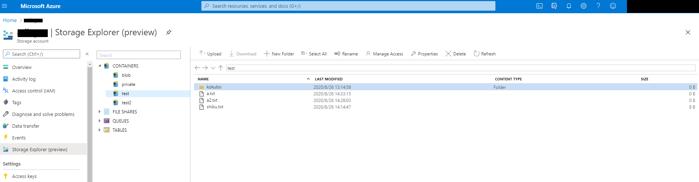Select the test2 container
The width and height of the screenshot is (699, 182).
click(126, 103)
